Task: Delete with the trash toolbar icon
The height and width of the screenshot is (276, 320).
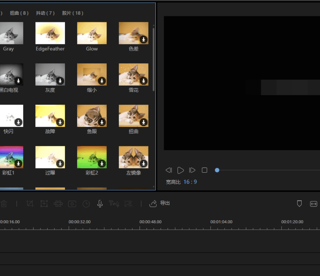Action: click(4, 203)
